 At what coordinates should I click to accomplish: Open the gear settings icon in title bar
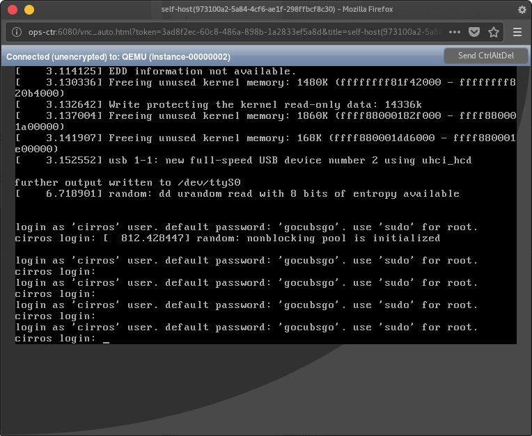[522, 10]
